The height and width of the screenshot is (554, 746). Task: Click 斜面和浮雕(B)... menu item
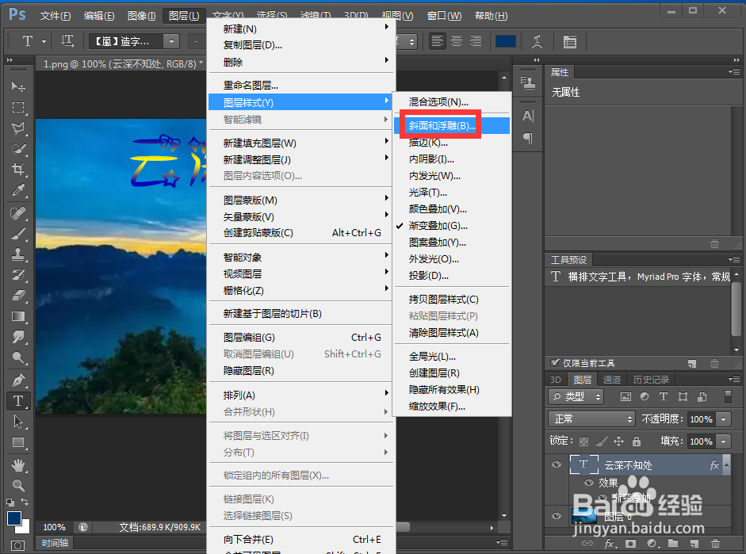(x=452, y=125)
